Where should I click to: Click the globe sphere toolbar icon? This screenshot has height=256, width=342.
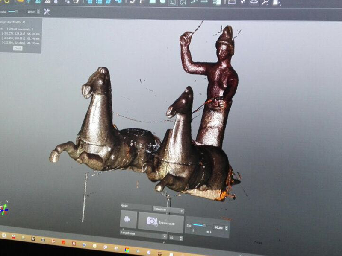(243, 2)
